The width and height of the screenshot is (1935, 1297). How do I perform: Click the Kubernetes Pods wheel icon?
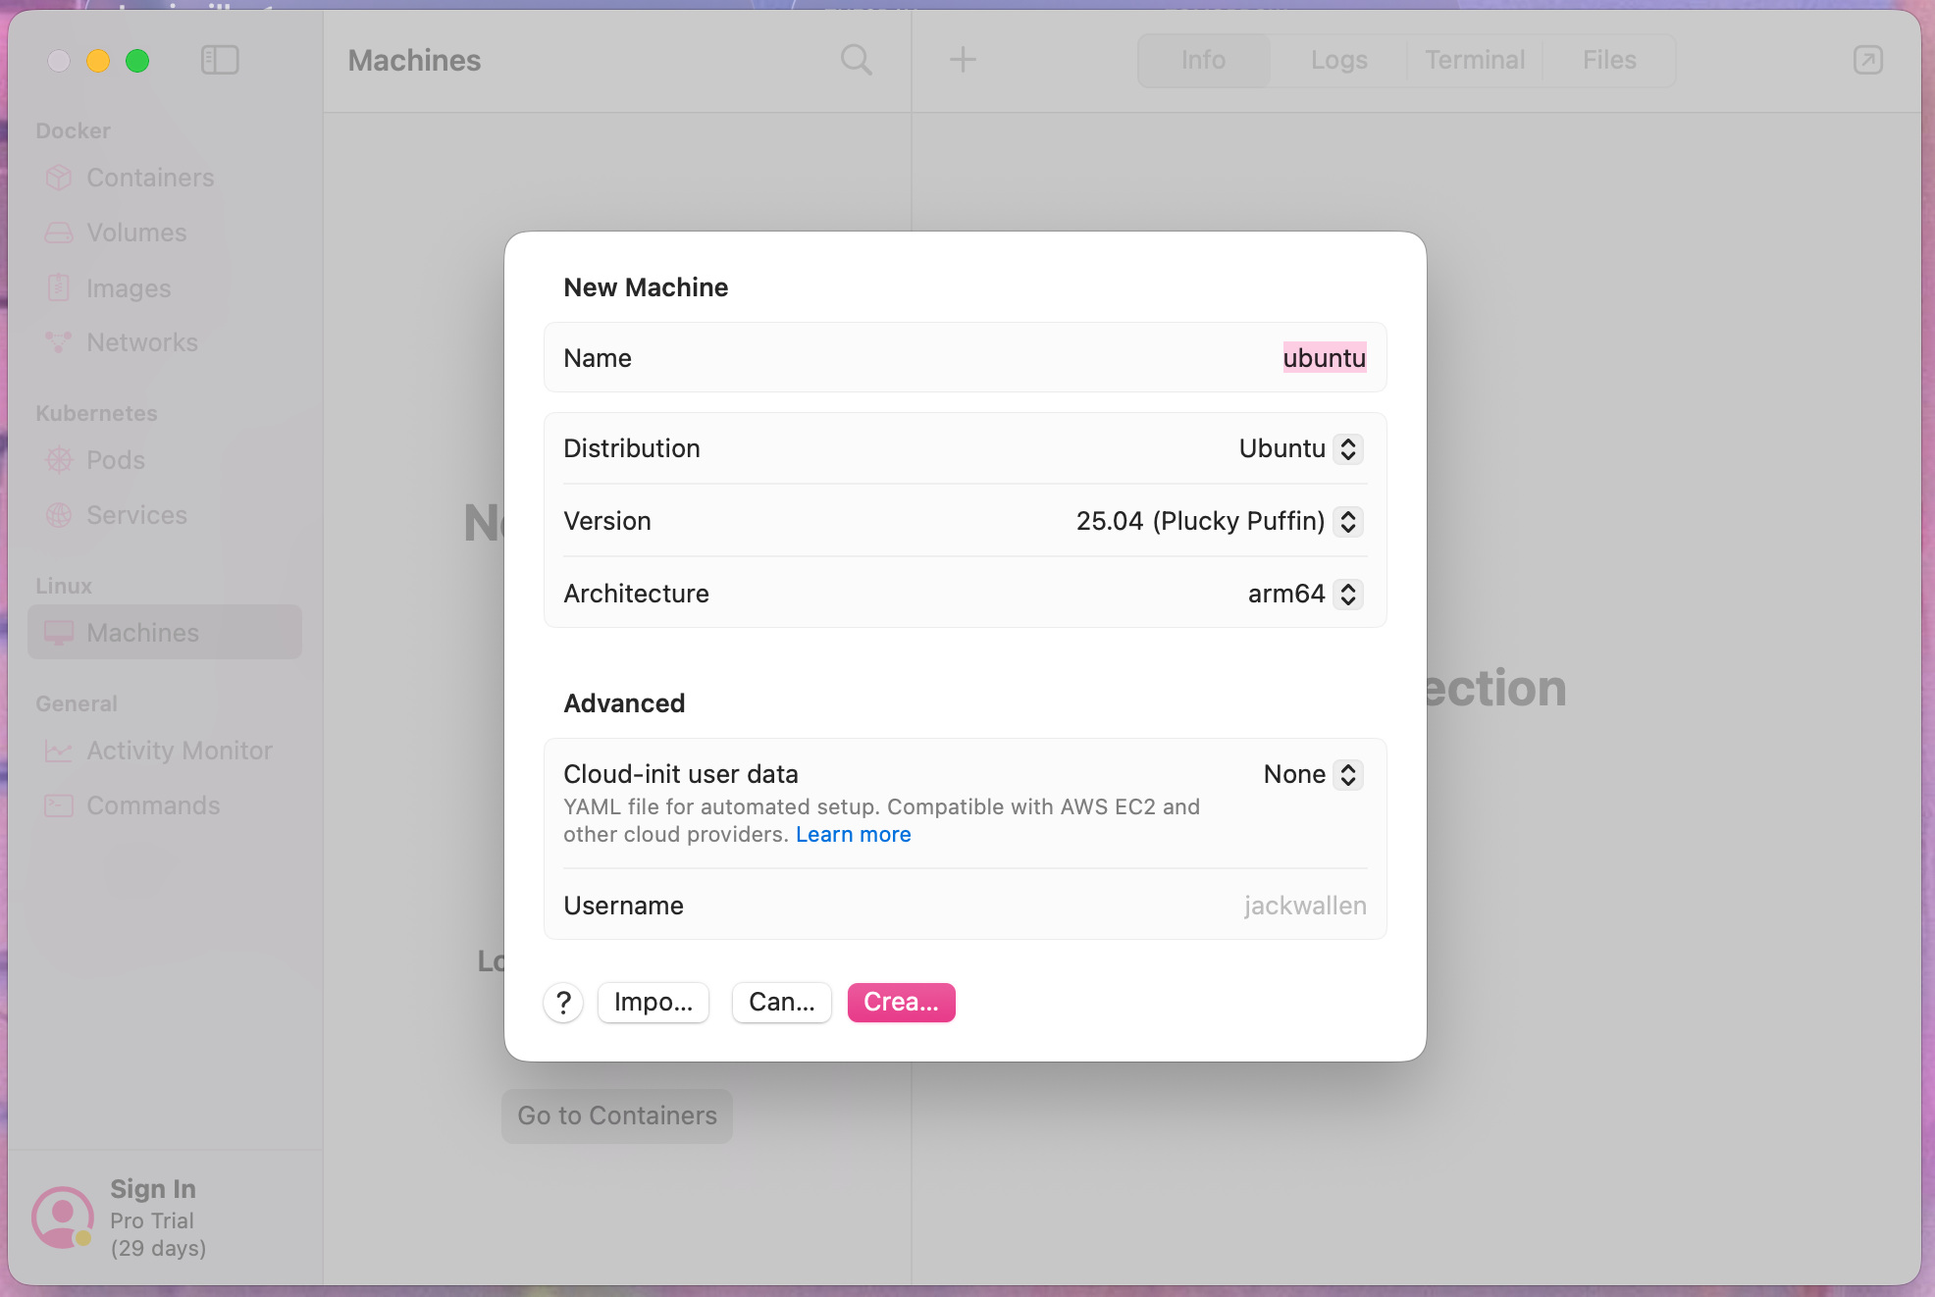point(59,460)
